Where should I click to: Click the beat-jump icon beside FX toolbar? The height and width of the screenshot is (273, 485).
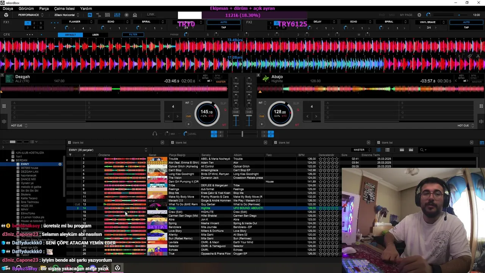coord(99,15)
